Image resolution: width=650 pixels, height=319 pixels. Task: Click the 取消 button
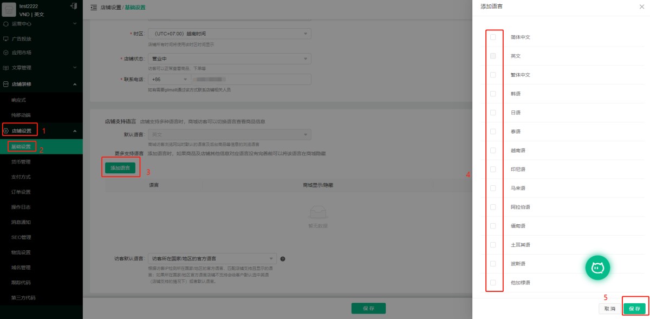point(609,308)
